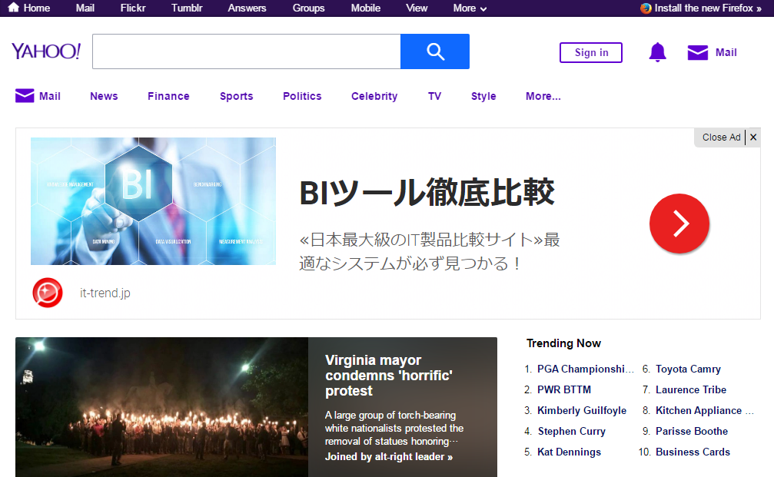The width and height of the screenshot is (774, 477).
Task: Open trending PWR BTTM
Action: [x=563, y=389]
